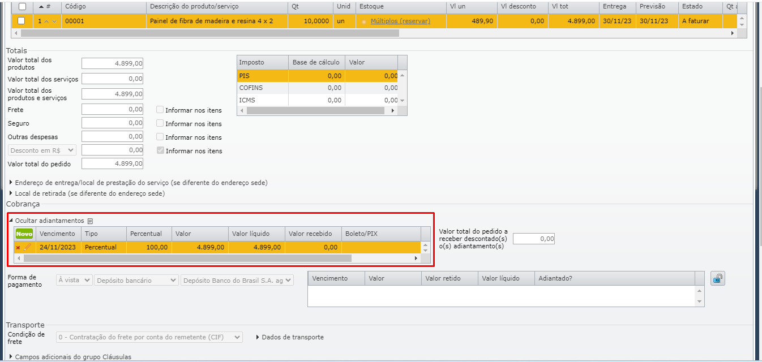Click the advances table horizontal scrollbar
Image resolution: width=762 pixels, height=362 pixels.
coord(187,258)
